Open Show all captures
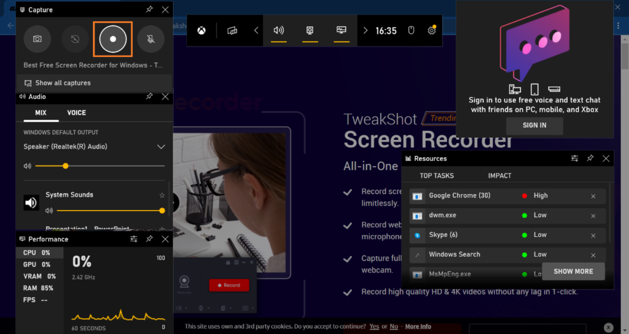 (94, 83)
